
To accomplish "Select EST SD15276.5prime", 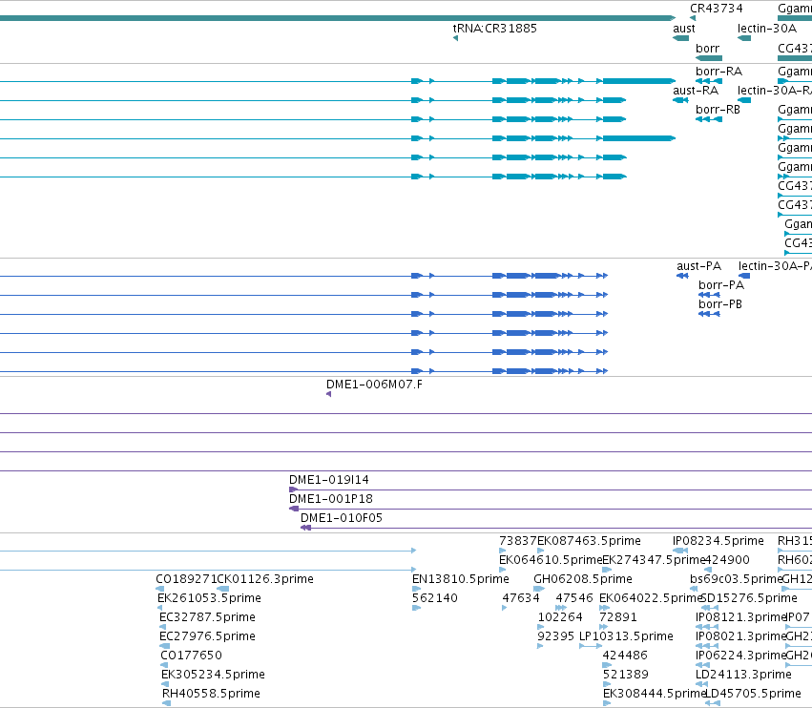I will click(x=749, y=598).
